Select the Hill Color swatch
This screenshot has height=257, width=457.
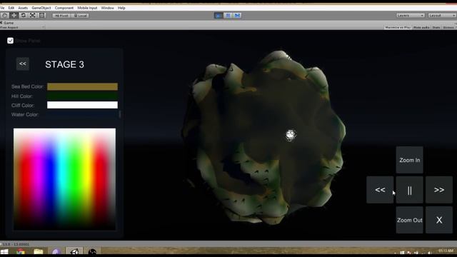click(x=83, y=96)
